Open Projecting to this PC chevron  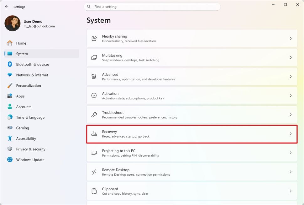[x=291, y=153]
